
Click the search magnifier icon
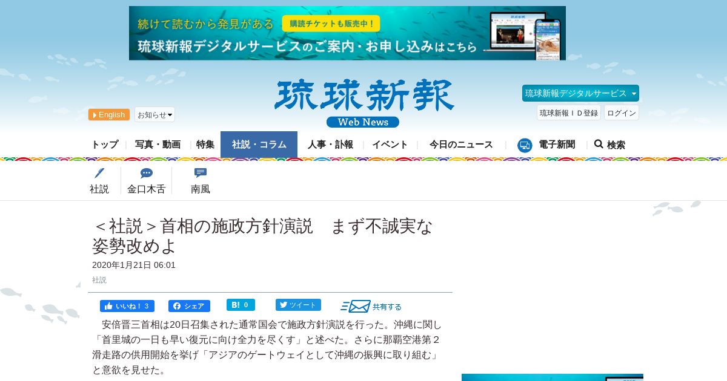(x=599, y=144)
